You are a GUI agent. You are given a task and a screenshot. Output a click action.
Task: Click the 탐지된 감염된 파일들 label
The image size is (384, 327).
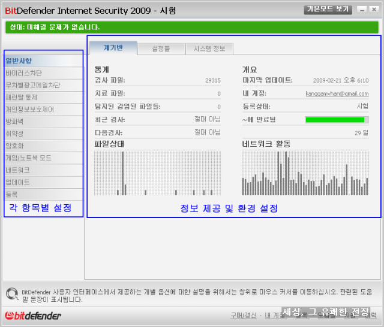tap(128, 107)
